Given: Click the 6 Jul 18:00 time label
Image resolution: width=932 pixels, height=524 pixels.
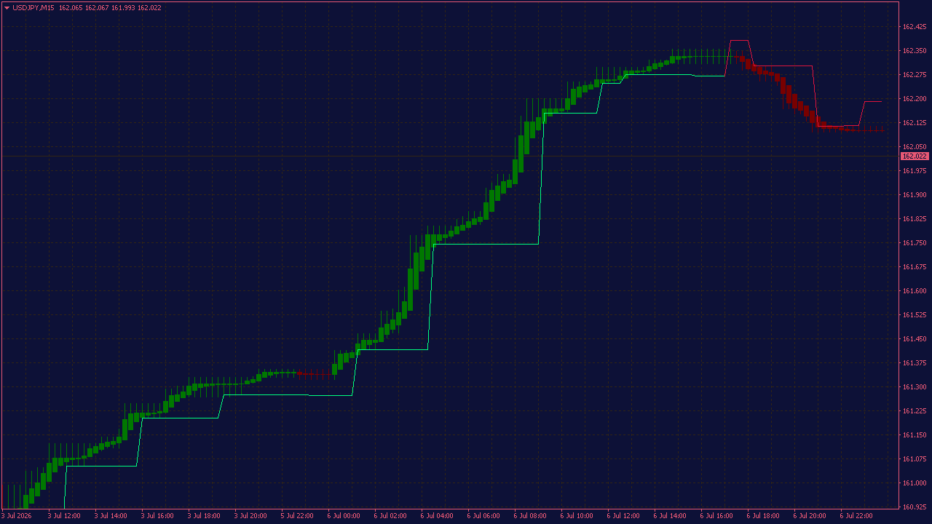Looking at the screenshot, I should (763, 516).
